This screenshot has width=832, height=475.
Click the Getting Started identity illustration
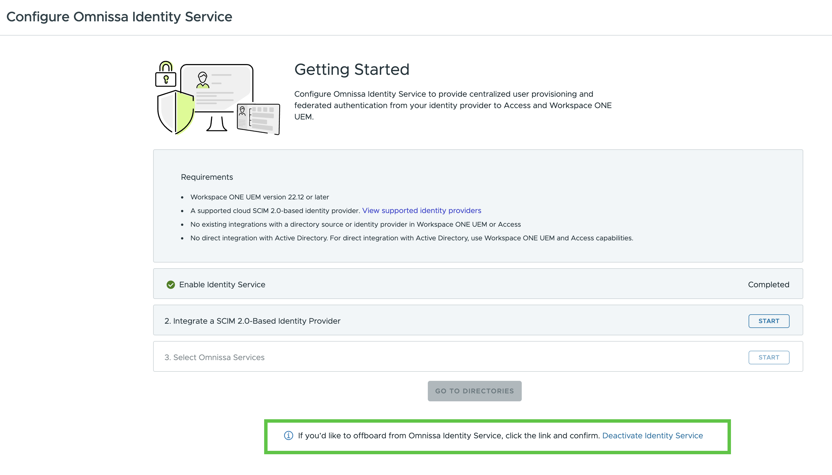pyautogui.click(x=217, y=98)
